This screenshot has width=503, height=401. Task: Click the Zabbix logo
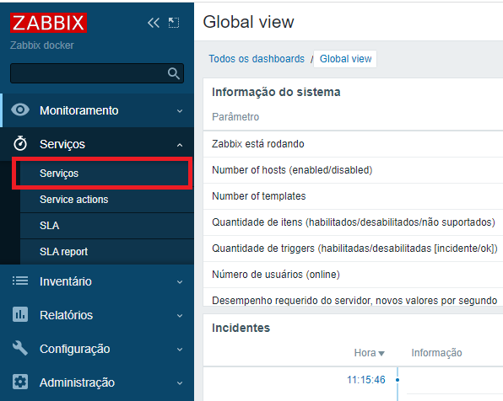(48, 23)
